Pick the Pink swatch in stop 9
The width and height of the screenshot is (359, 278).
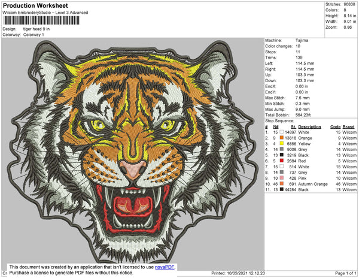[281, 178]
